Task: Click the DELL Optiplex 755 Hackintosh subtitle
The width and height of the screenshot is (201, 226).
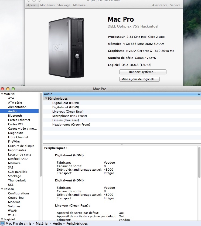Action: click(134, 26)
